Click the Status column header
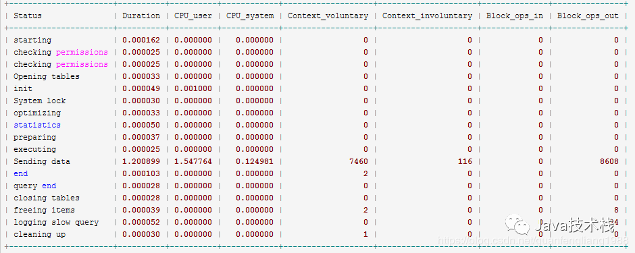The height and width of the screenshot is (253, 635). (28, 16)
